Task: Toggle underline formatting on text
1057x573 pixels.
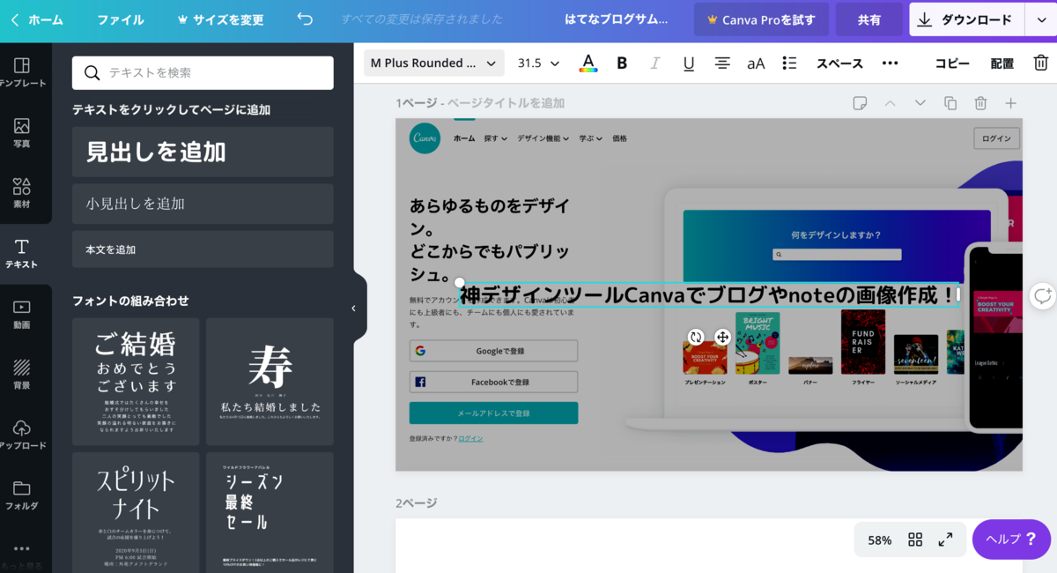Action: tap(689, 63)
